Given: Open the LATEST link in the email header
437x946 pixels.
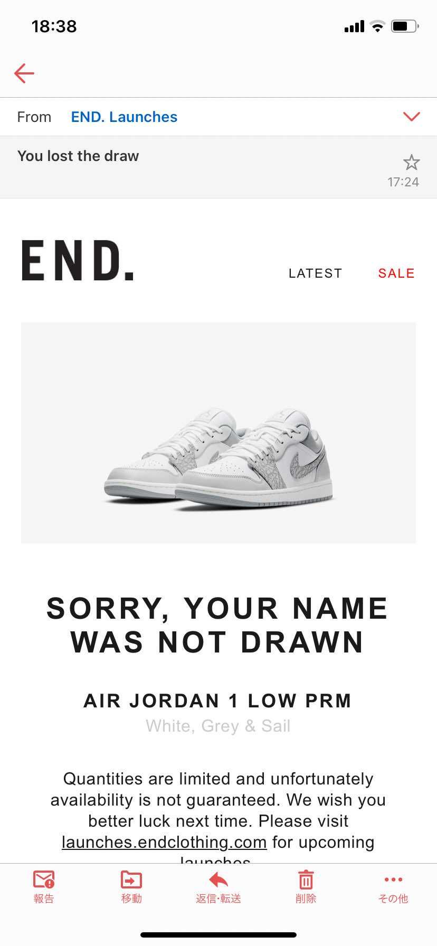Looking at the screenshot, I should pos(315,273).
